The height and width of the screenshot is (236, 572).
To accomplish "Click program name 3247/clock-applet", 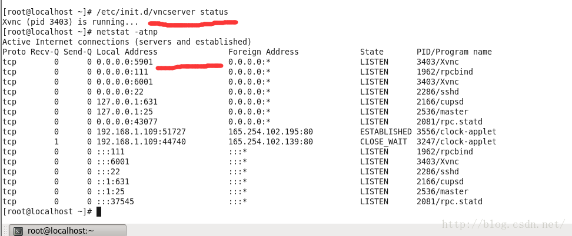I will (456, 141).
